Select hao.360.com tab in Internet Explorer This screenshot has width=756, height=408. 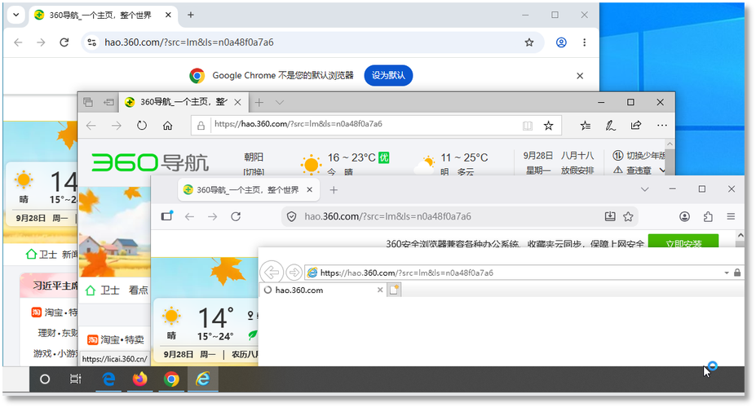(323, 290)
